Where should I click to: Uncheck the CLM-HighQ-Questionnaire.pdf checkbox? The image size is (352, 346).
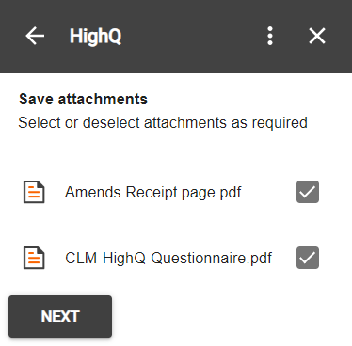[x=308, y=258]
